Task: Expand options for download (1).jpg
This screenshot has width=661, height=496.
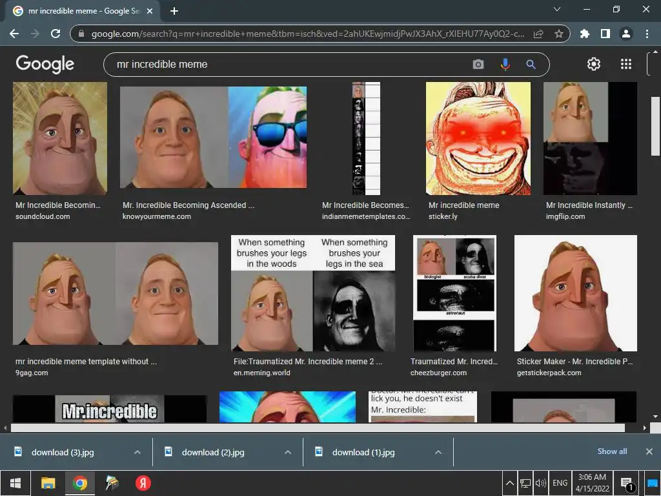Action: pos(438,452)
